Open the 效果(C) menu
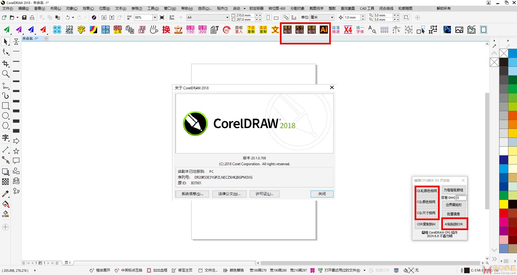Screen dimensions: 517x275 88,9
